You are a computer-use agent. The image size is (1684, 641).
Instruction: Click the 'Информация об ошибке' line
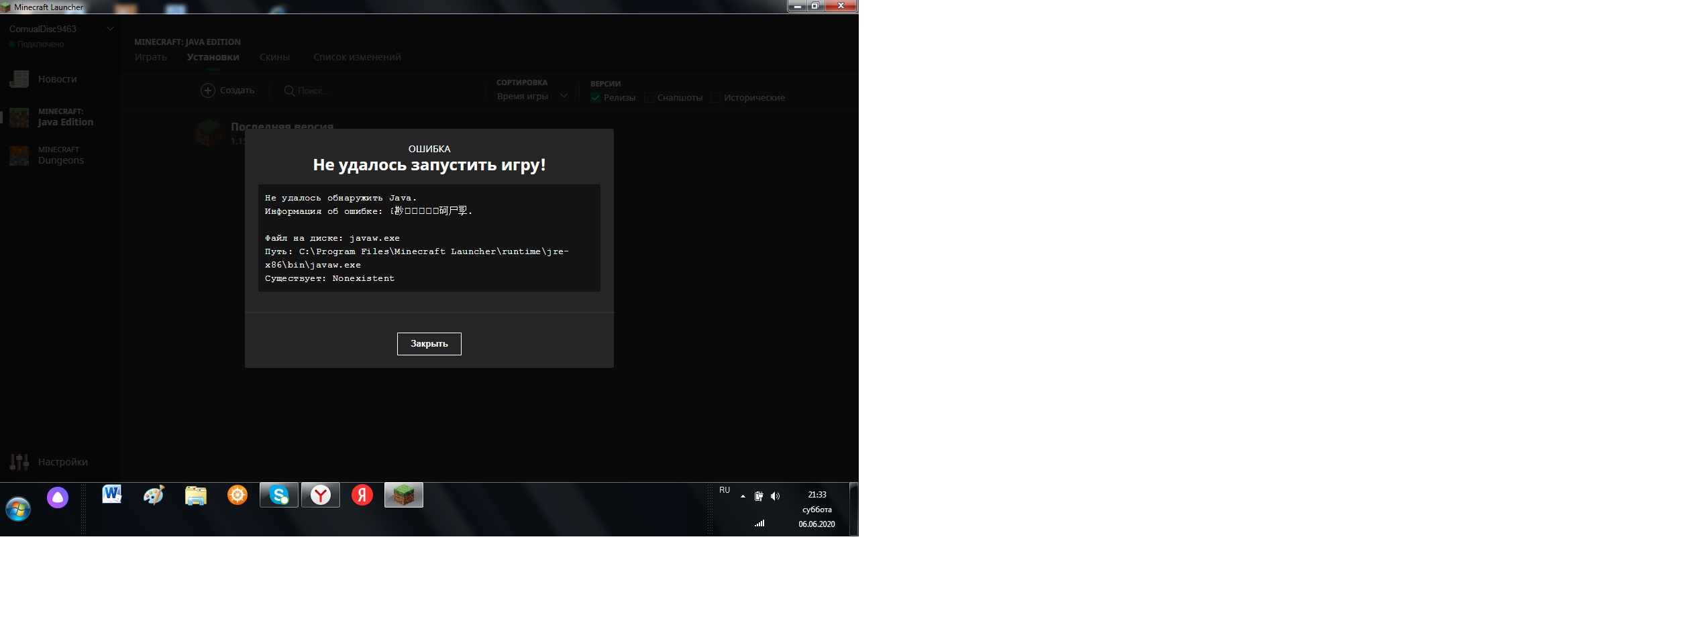(368, 211)
